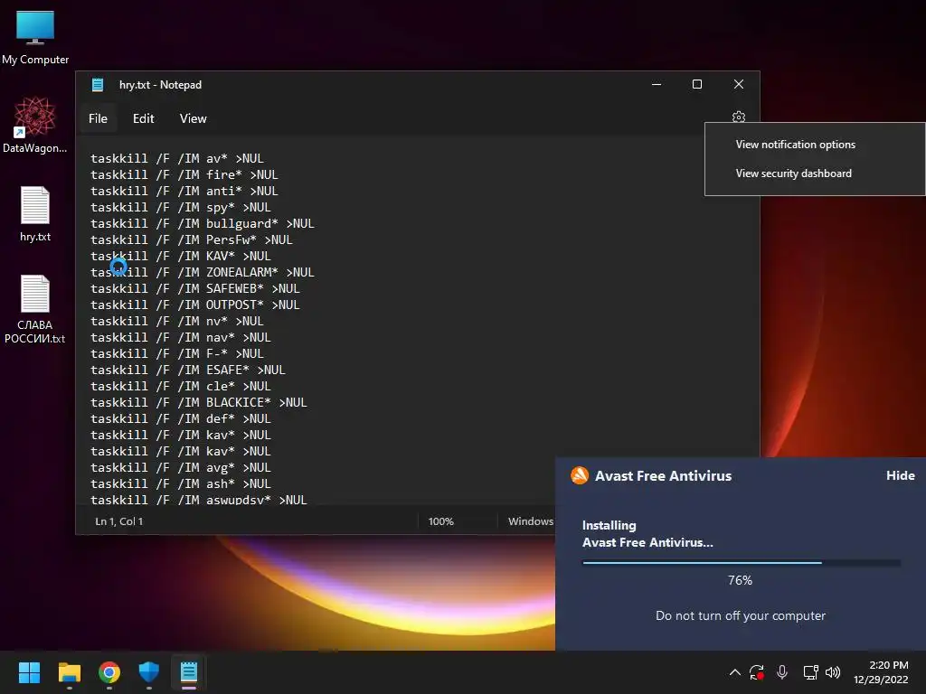Click the line with anti* >NUL

point(184,191)
